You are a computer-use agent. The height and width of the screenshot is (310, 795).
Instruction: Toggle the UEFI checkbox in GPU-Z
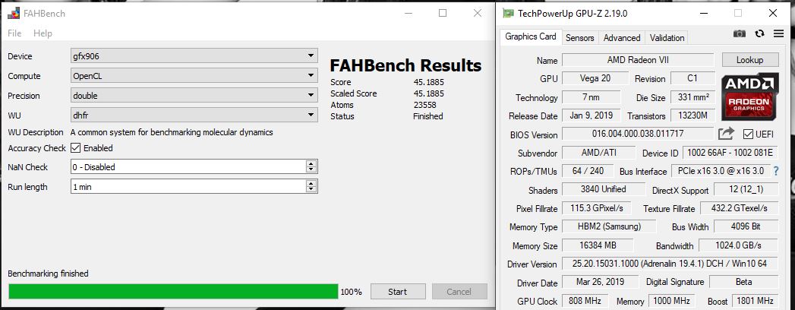(x=748, y=134)
